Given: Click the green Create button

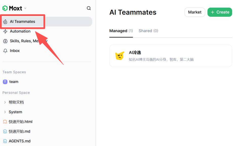Looking at the screenshot, I should pyautogui.click(x=220, y=12).
